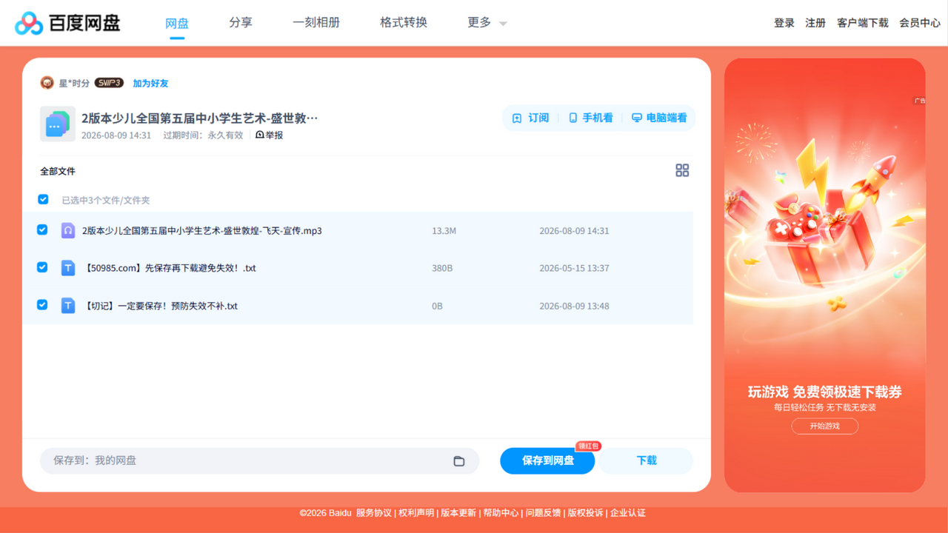
Task: Click the 领红包 badge
Action: pos(589,446)
